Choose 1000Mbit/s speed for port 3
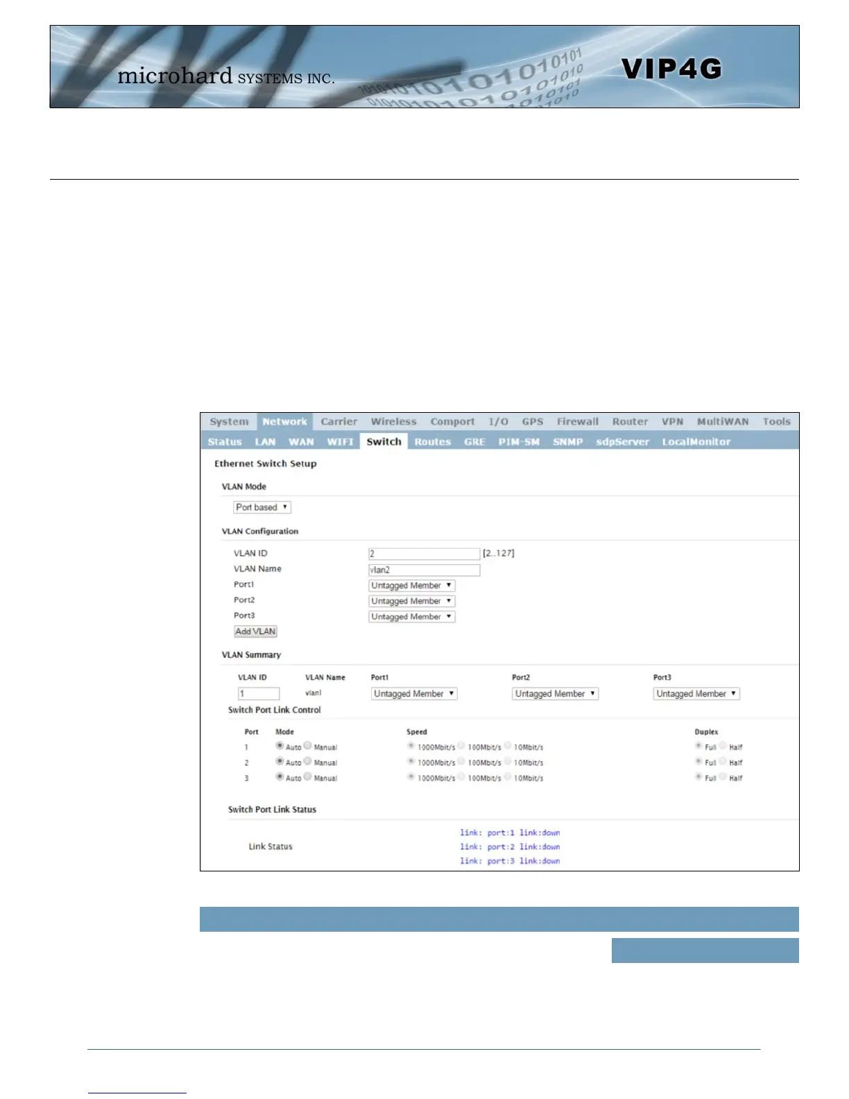The height and width of the screenshot is (1099, 849). tap(411, 777)
